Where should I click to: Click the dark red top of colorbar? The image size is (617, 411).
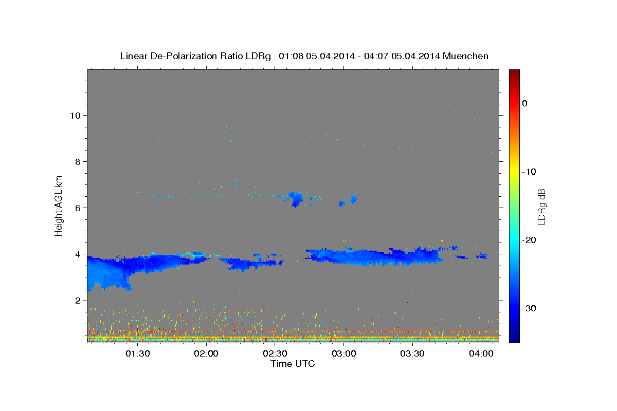click(514, 73)
